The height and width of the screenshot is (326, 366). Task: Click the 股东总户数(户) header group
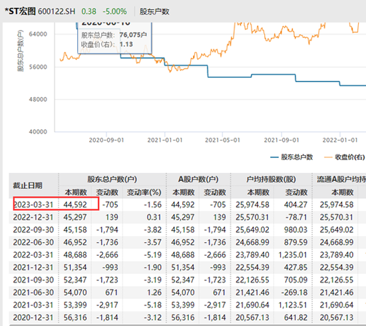point(112,179)
